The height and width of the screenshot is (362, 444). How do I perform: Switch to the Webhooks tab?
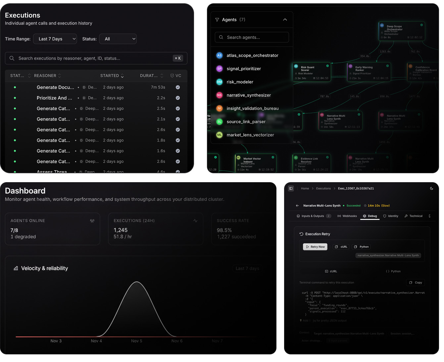347,216
